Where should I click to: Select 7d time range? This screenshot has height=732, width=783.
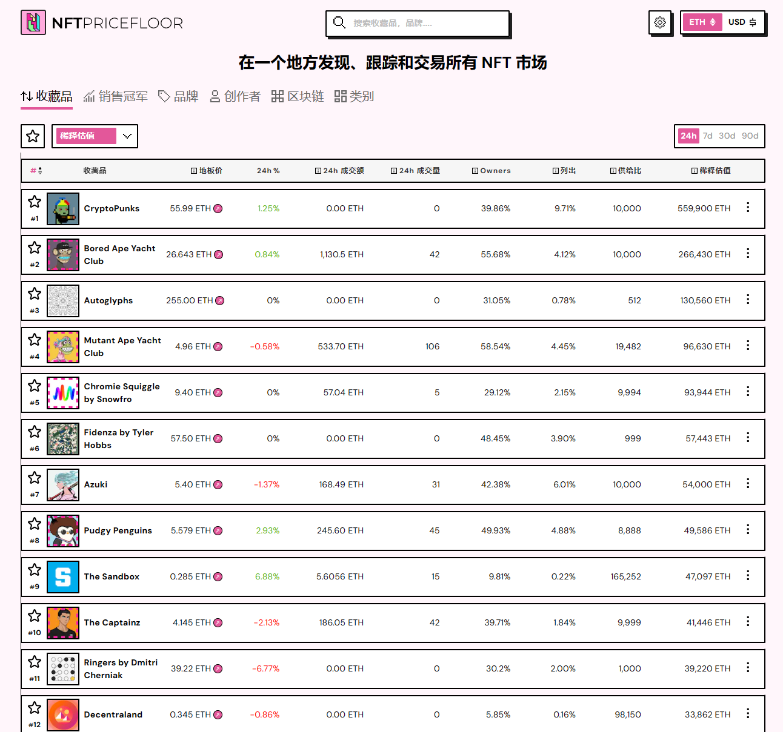(x=708, y=136)
